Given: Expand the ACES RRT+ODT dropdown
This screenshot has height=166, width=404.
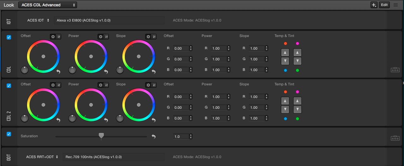Looking at the screenshot, I should click(x=42, y=157).
